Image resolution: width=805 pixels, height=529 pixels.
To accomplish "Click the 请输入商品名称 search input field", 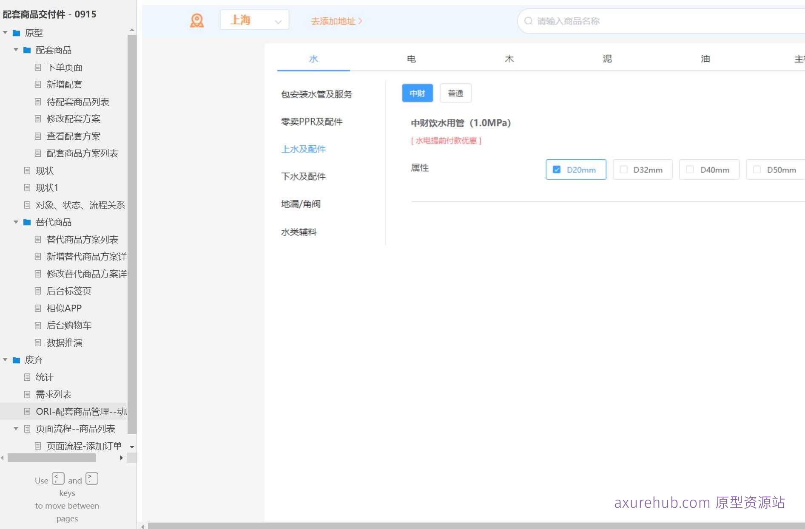I will [x=604, y=20].
